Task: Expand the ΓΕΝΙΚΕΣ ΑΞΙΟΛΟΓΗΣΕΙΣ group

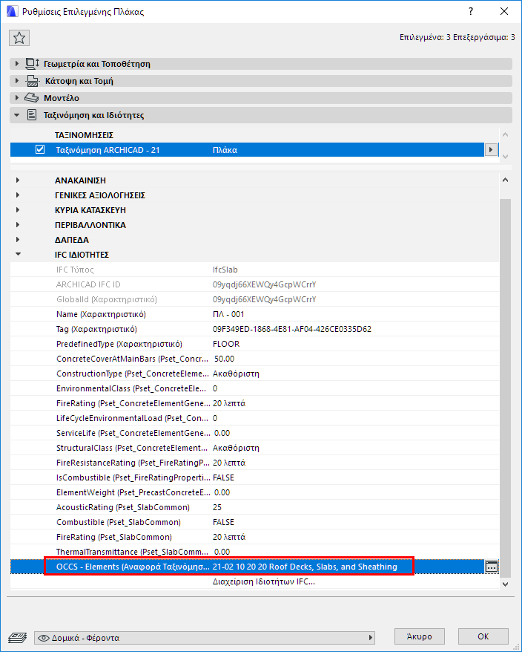Action: (x=18, y=195)
